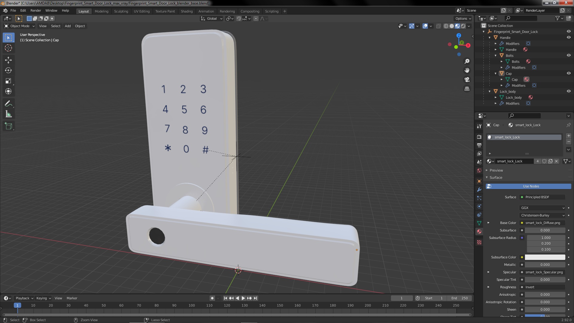Click the Material Properties icon

480,231
